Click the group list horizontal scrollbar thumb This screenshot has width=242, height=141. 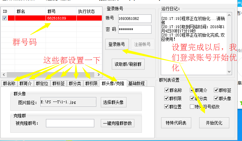50,74
